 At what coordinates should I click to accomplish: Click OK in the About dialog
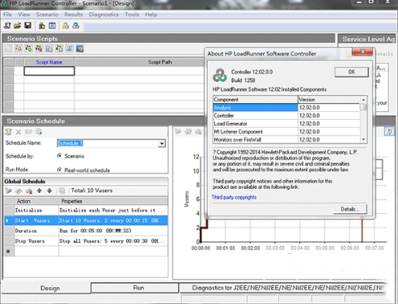click(352, 72)
